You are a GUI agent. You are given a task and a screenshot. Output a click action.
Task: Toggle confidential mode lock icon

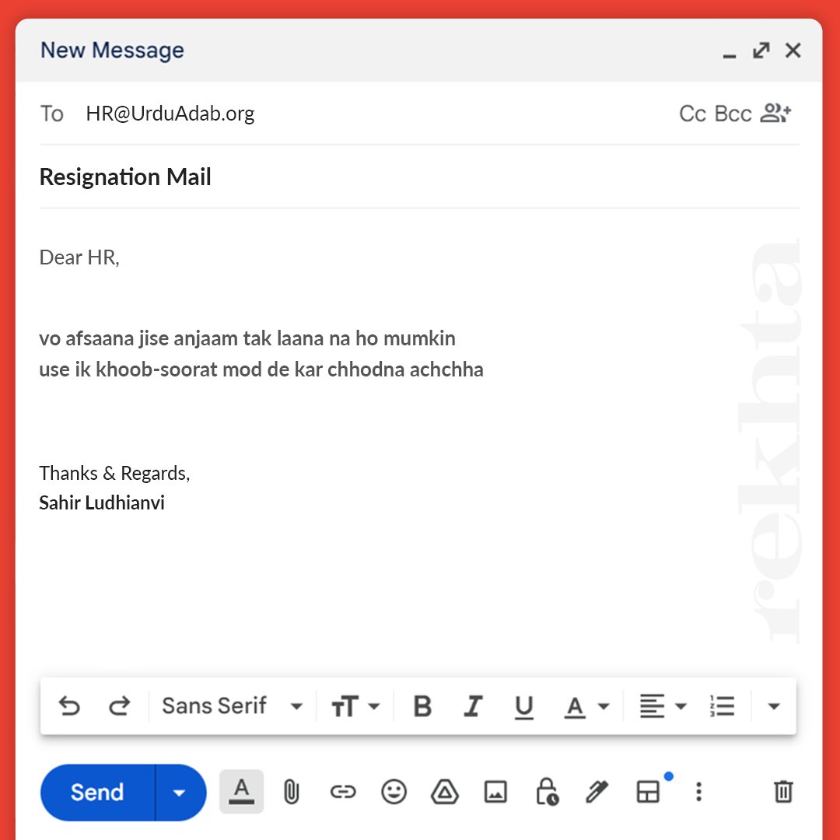click(547, 792)
